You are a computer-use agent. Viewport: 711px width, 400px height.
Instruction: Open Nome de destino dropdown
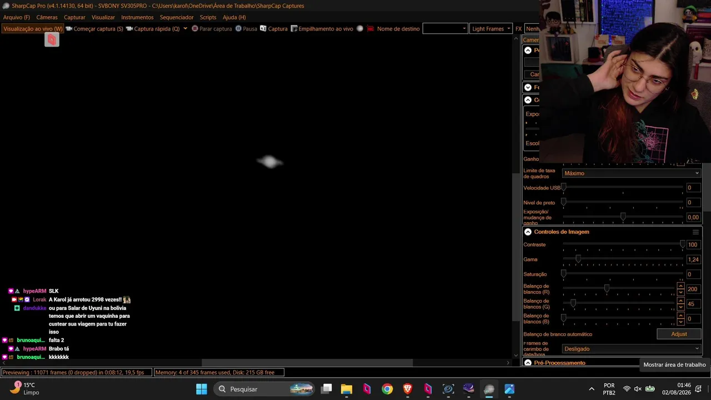(445, 28)
